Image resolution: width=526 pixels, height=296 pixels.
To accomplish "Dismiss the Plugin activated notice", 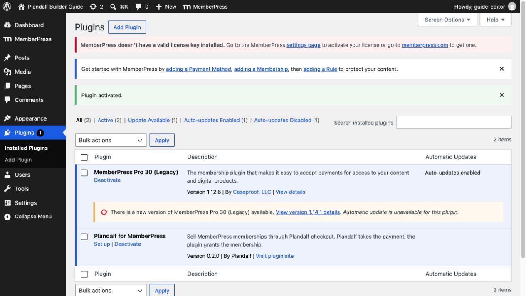I will [x=501, y=95].
